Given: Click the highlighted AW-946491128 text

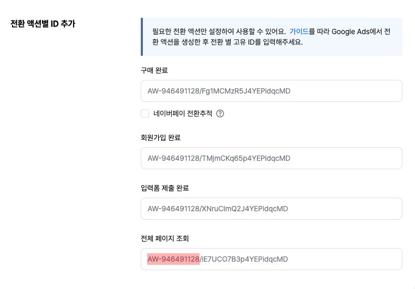Looking at the screenshot, I should pos(173,259).
